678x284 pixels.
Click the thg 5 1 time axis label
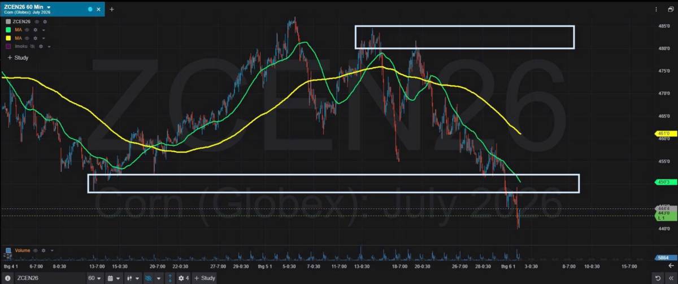pos(265,266)
